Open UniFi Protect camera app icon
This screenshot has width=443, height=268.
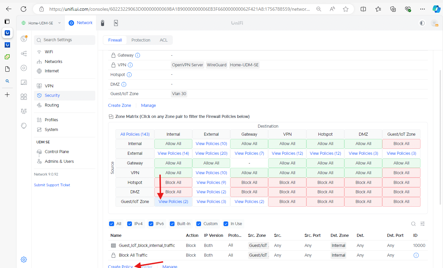tap(103, 23)
